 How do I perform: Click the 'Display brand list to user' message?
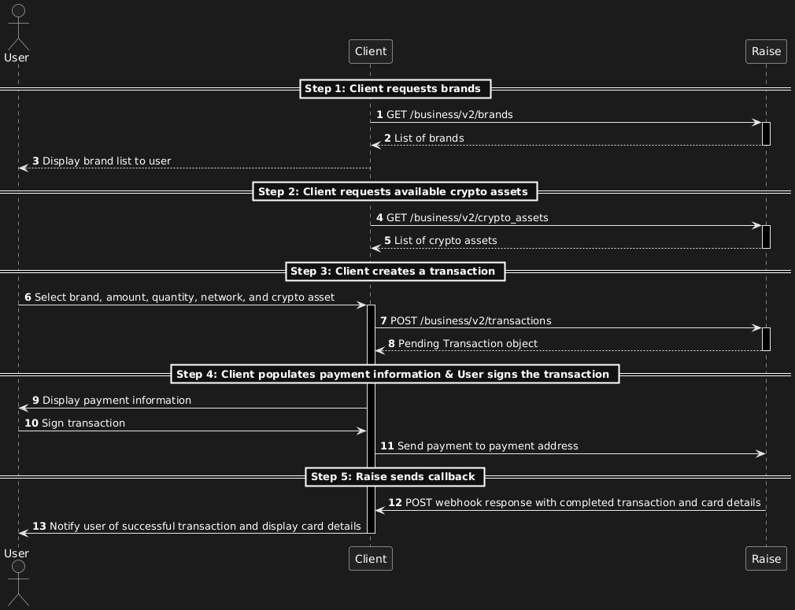tap(106, 161)
